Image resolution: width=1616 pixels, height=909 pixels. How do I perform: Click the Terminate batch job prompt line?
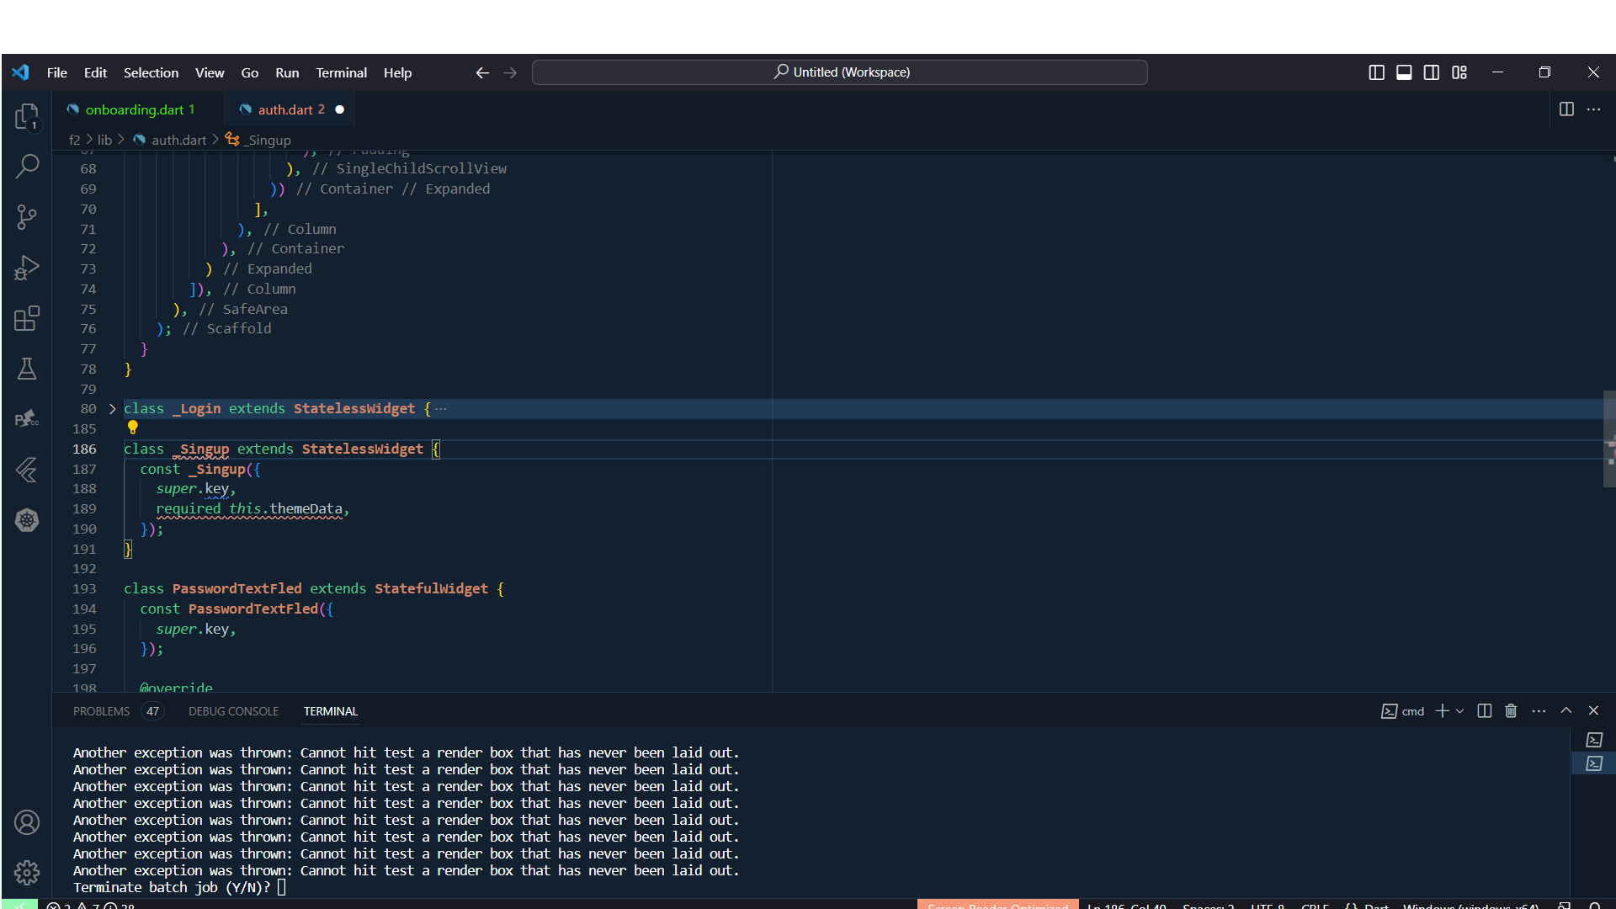click(x=179, y=887)
